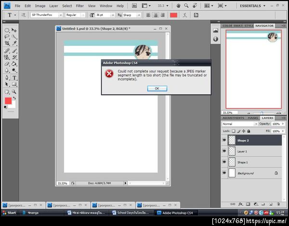Open the font size dropdown
The height and width of the screenshot is (226, 289).
[x=113, y=15]
